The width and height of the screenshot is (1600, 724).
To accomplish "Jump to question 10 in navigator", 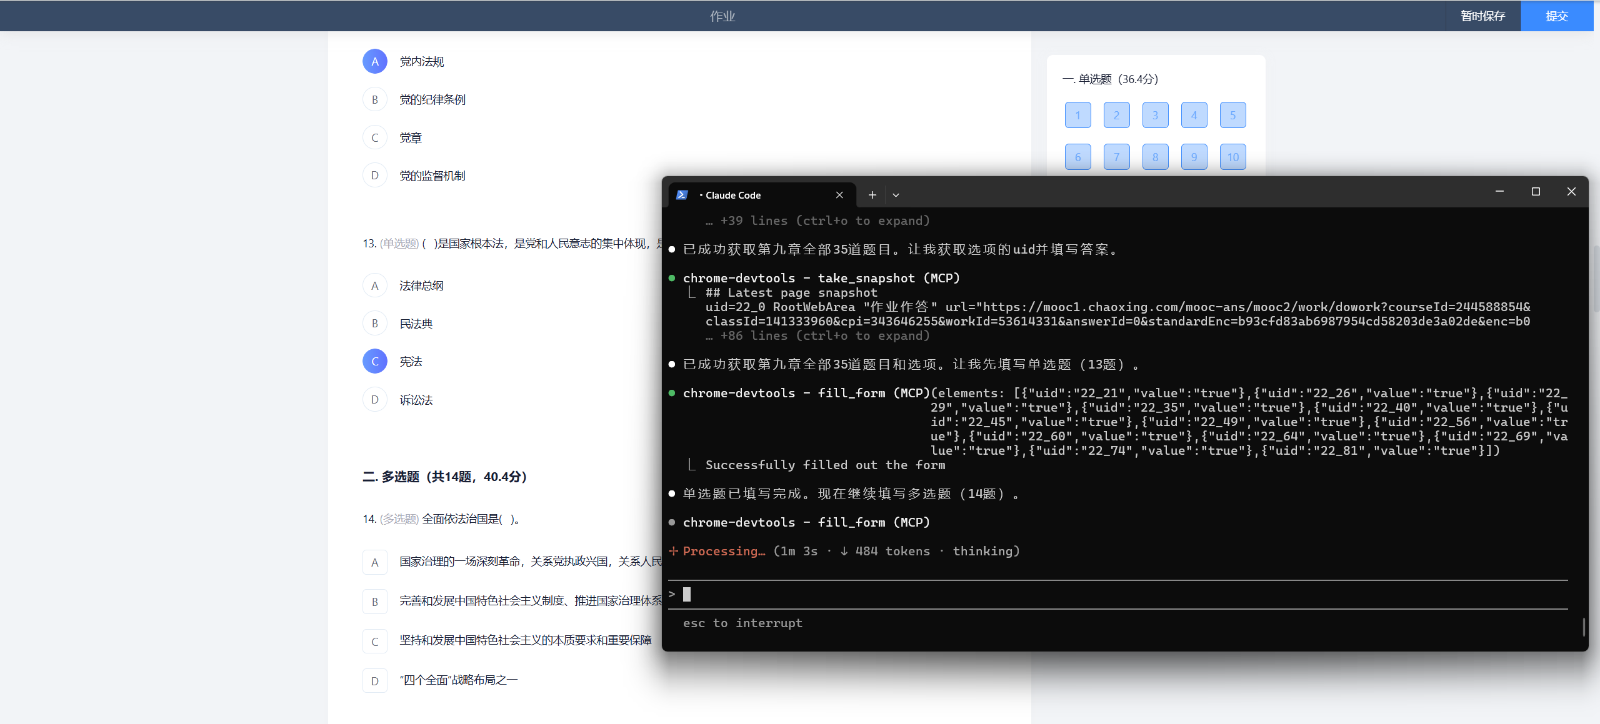I will [1232, 157].
